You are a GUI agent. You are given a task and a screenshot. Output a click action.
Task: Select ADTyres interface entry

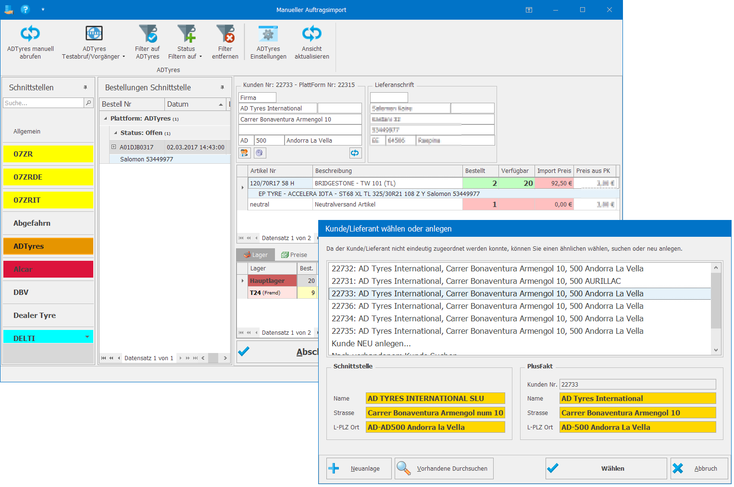[48, 246]
